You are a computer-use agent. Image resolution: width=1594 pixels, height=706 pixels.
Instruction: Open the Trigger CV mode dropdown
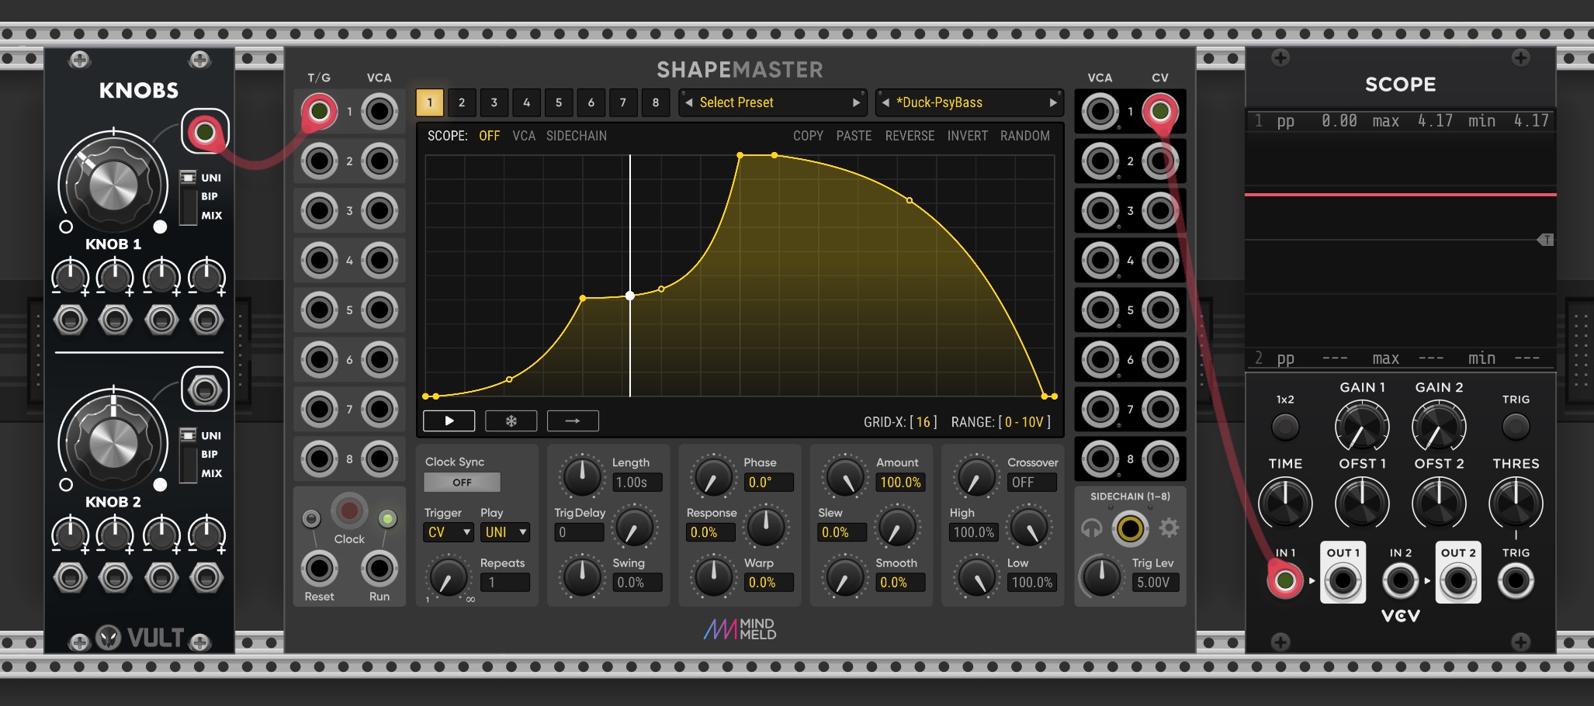[449, 532]
